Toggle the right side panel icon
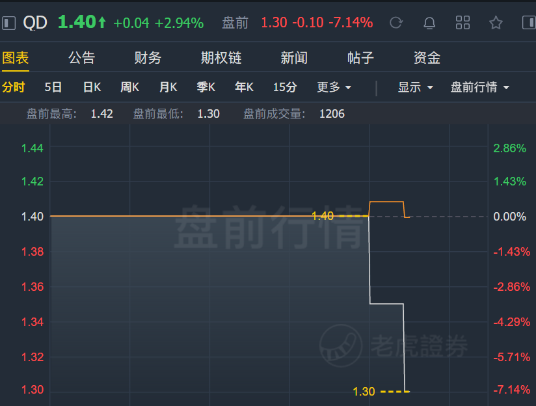536x406 pixels. pyautogui.click(x=528, y=23)
